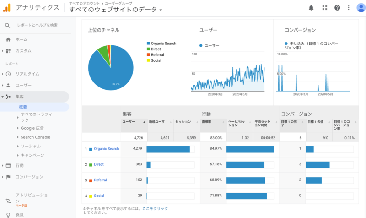
Task: Click the 発見 lightbulb icon
Action: [x=8, y=215]
